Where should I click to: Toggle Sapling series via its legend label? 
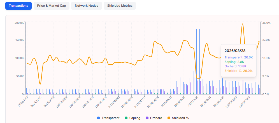[x=135, y=118]
